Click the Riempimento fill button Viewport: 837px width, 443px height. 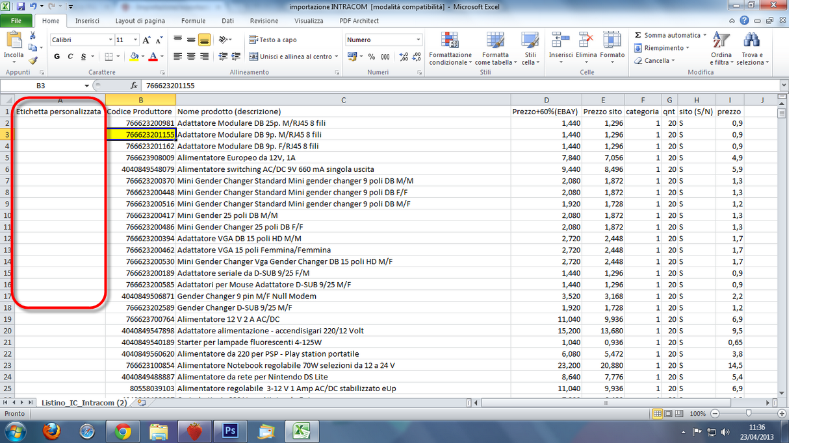661,48
